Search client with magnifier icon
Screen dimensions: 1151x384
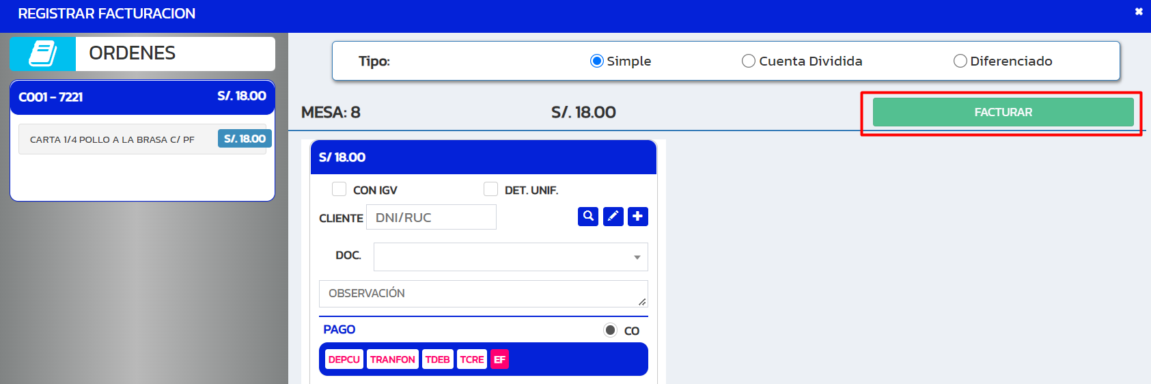pyautogui.click(x=588, y=217)
